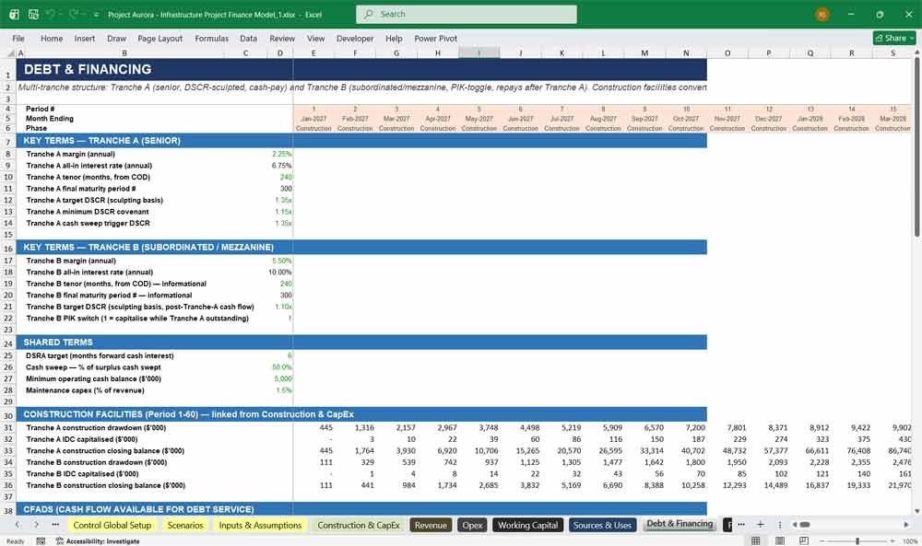
Task: Click Accessibility: Investigate in status bar
Action: [x=98, y=541]
